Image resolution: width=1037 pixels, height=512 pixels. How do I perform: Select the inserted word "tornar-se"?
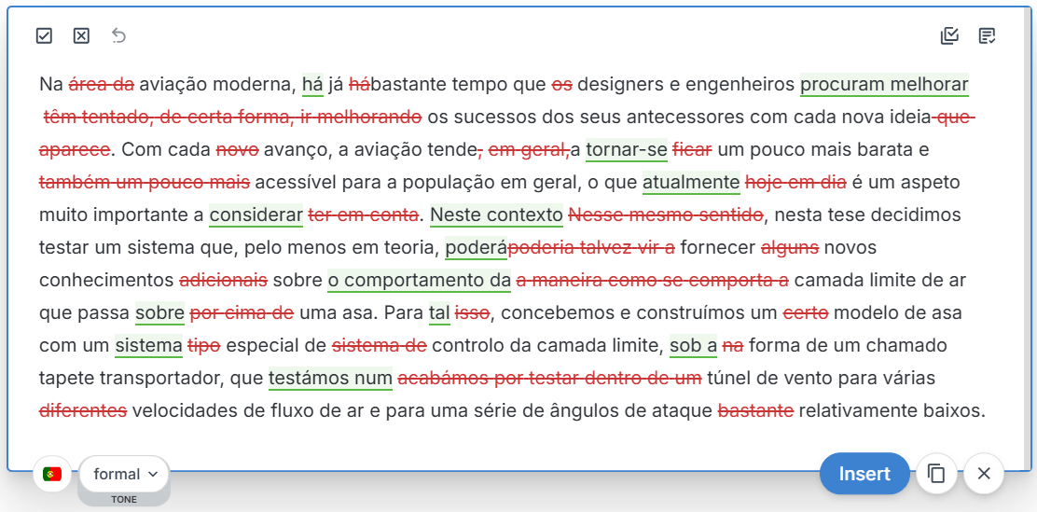pyautogui.click(x=626, y=150)
